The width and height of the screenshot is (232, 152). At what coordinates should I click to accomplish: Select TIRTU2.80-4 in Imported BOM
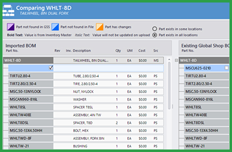coord(31,76)
